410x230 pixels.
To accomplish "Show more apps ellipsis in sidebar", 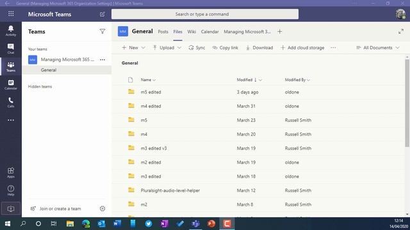I will 11,120.
